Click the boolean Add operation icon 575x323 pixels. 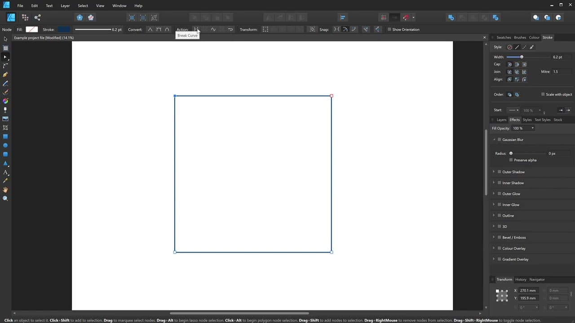(x=451, y=17)
